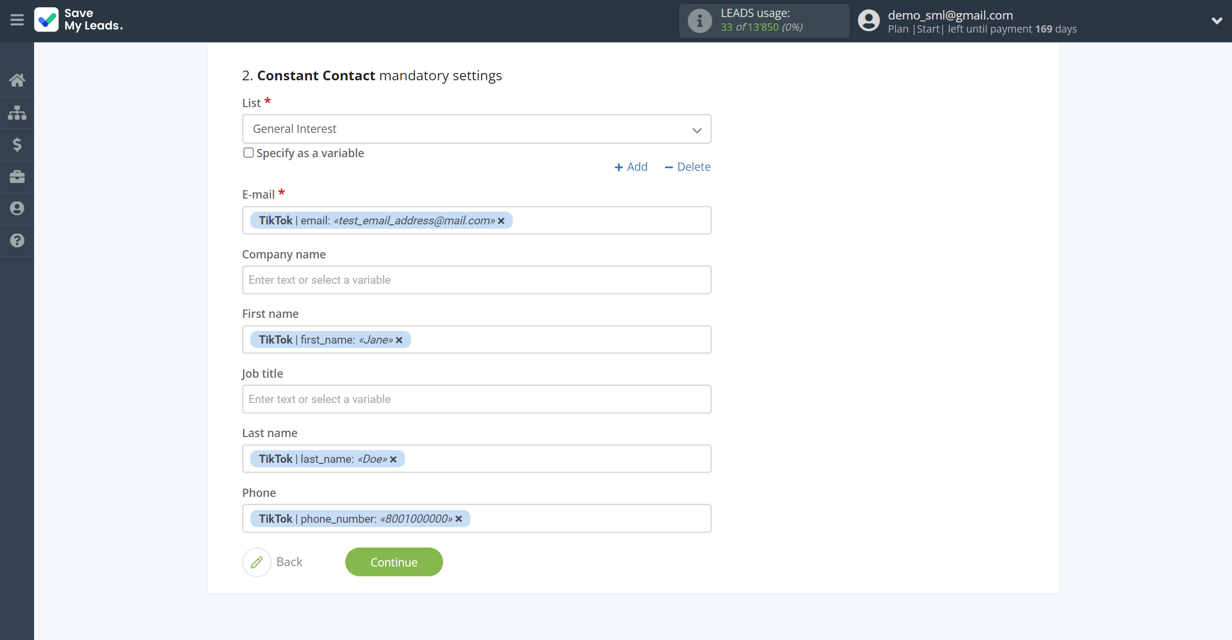Go to Home in the sidebar
The width and height of the screenshot is (1232, 640).
pos(17,80)
